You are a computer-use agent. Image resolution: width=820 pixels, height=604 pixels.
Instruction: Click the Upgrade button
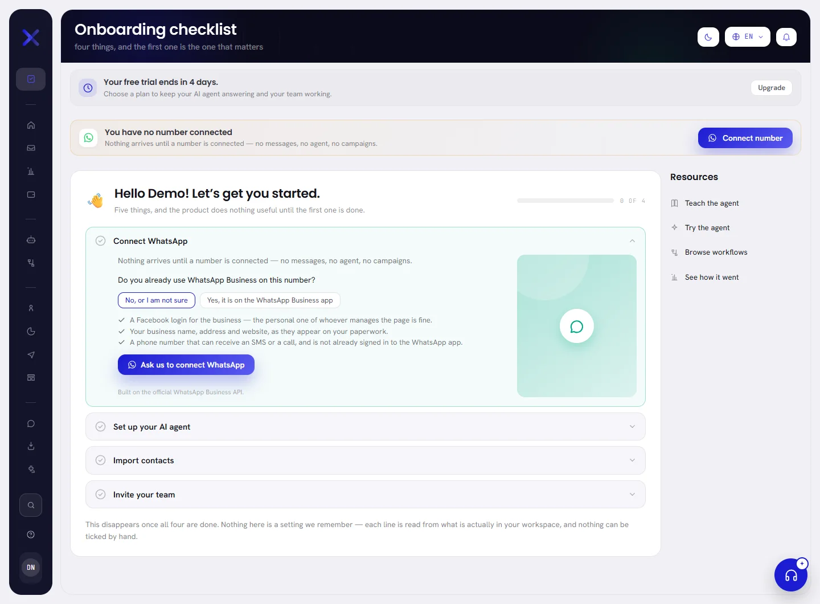coord(772,88)
